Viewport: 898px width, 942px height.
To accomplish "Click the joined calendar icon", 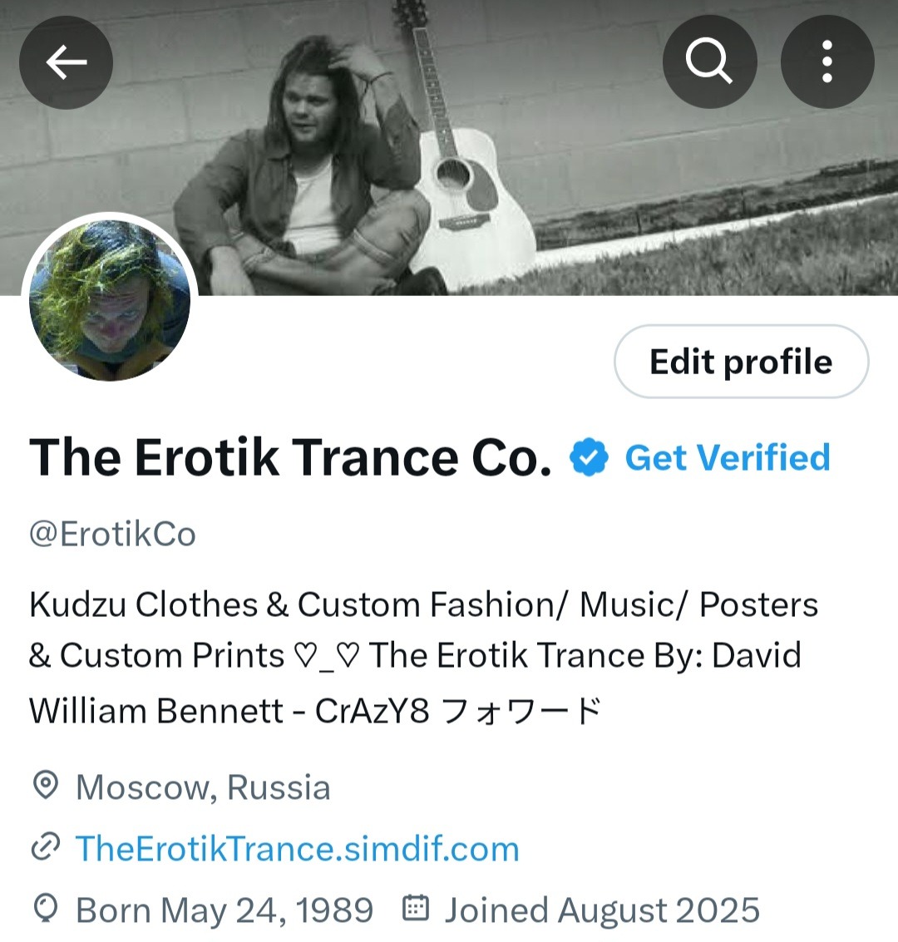I will pyautogui.click(x=415, y=909).
